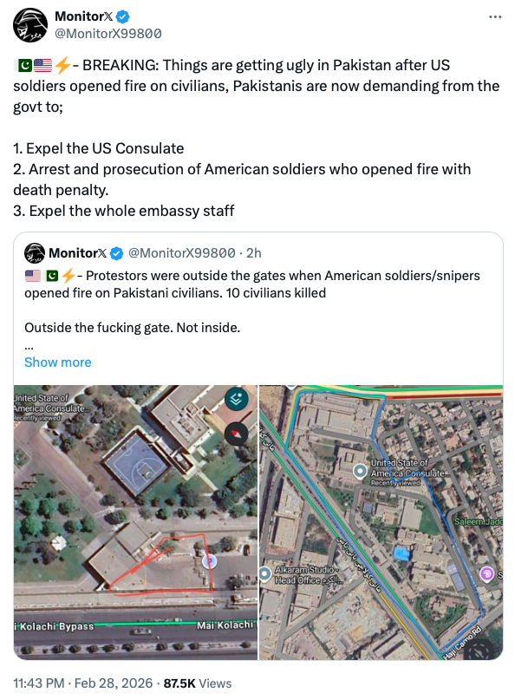This screenshot has width=515, height=699.
Task: Click the blue verified badge beside MonitorX
Action: point(123,17)
